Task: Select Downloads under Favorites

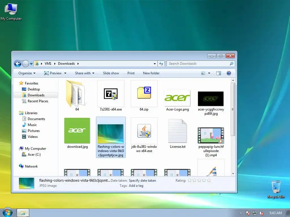Action: pos(36,95)
